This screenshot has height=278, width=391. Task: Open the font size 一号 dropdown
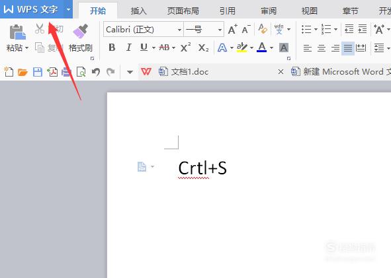click(x=220, y=30)
